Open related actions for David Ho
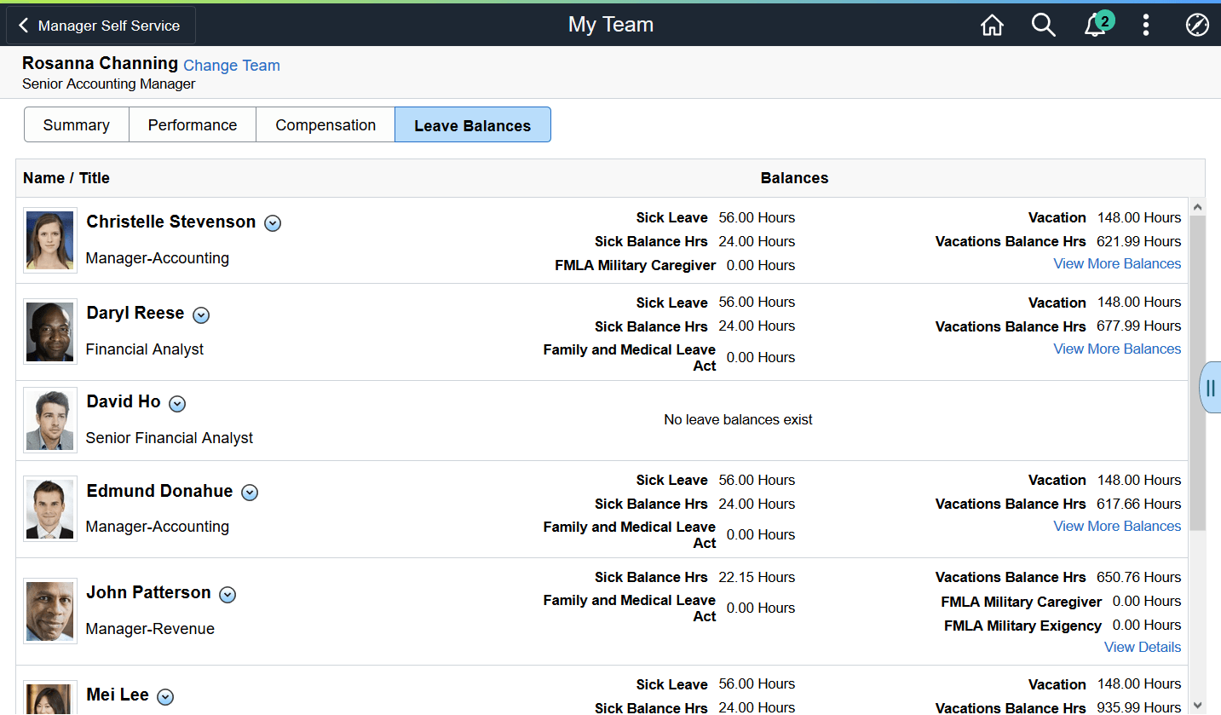 click(177, 404)
